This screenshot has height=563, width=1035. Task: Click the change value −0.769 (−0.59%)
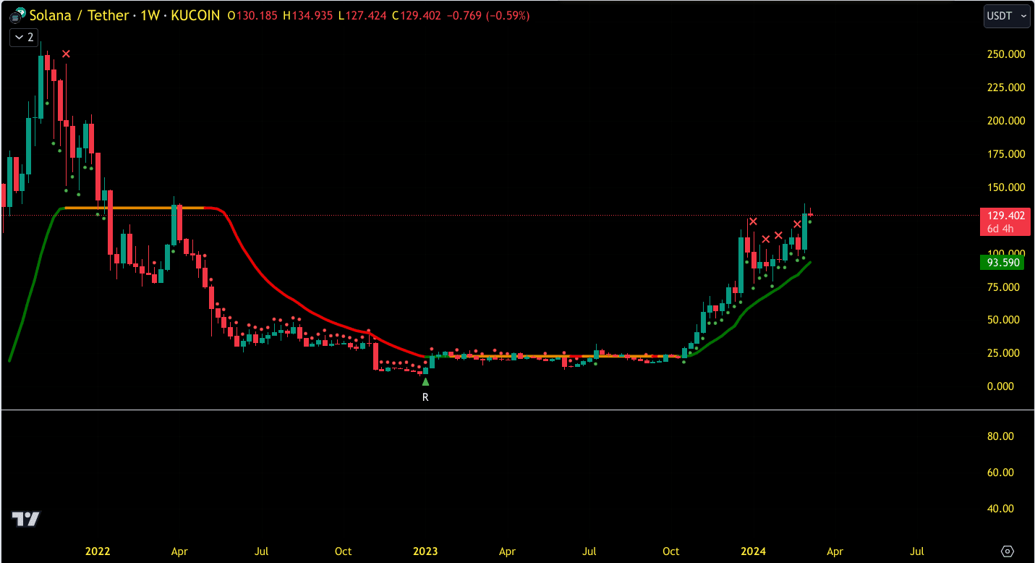tap(488, 15)
